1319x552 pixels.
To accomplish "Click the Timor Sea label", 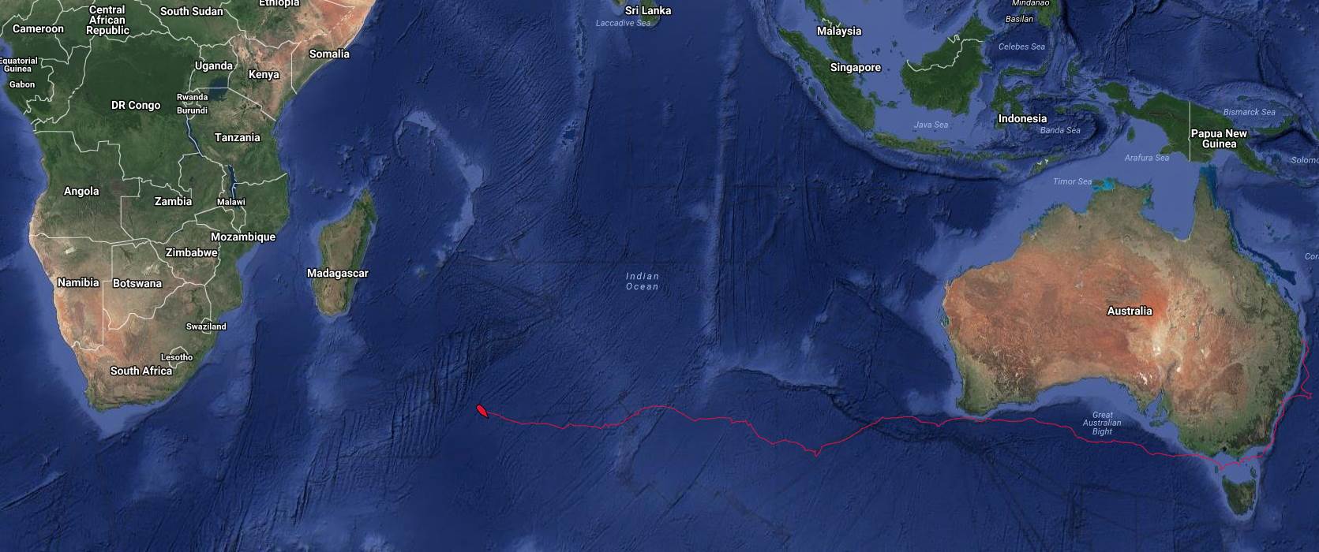I will click(1073, 182).
